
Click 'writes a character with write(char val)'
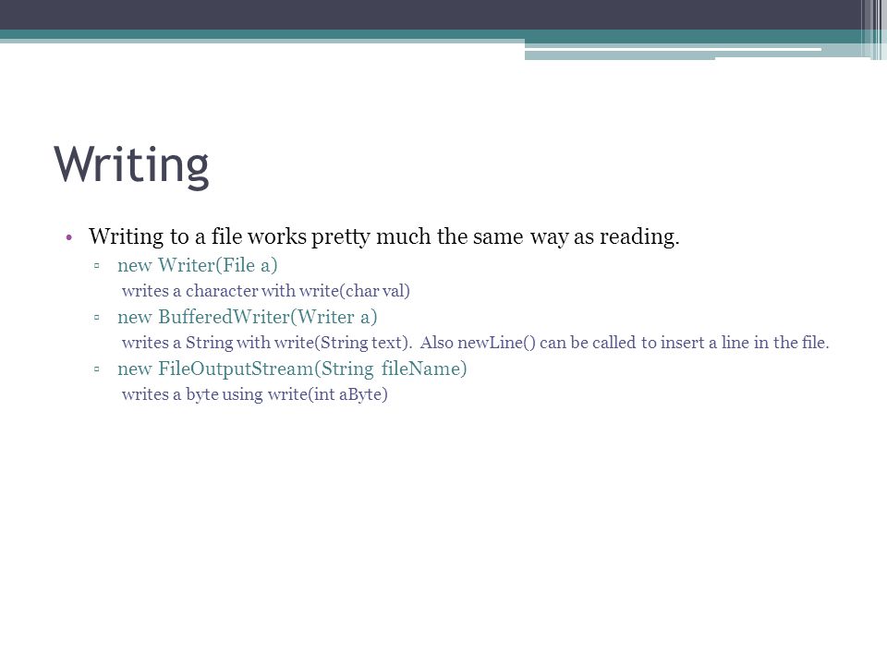[x=266, y=291]
